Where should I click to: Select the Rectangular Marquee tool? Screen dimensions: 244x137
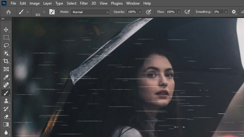click(6, 37)
